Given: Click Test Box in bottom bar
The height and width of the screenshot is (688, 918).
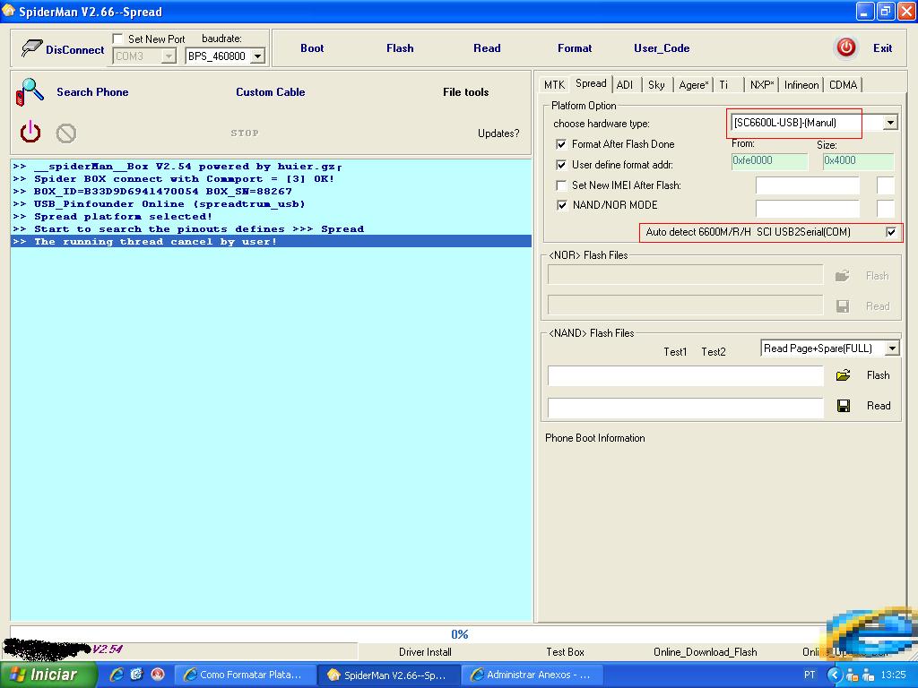Looking at the screenshot, I should pos(565,652).
